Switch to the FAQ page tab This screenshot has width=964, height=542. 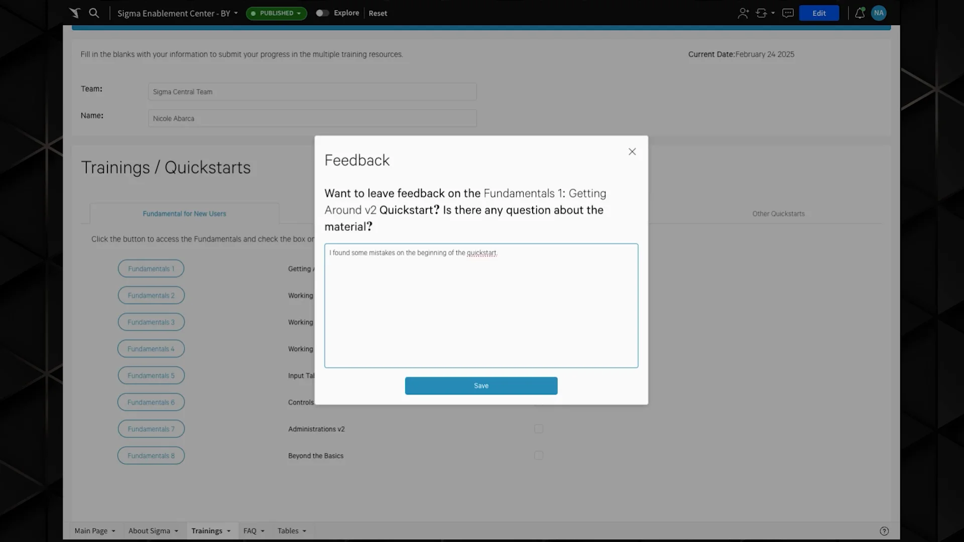(250, 531)
